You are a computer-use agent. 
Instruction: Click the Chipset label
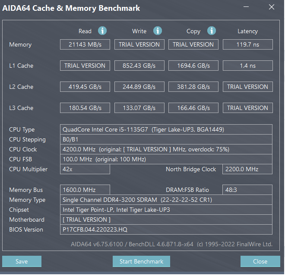[x=19, y=210]
